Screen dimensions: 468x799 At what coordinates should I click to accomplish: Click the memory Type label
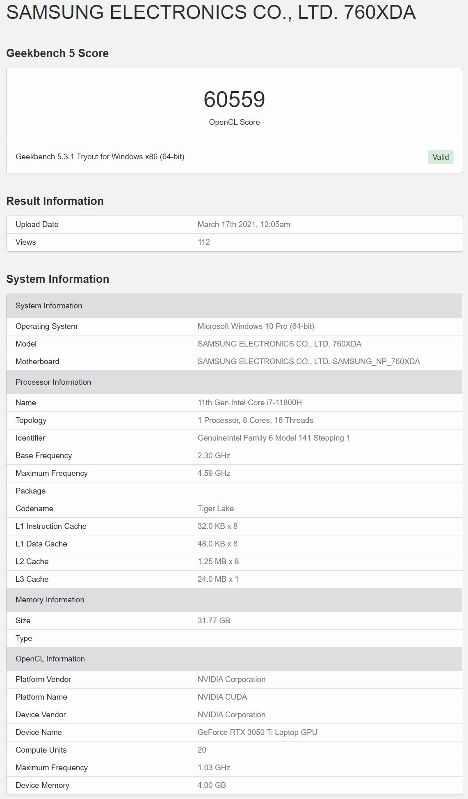[x=24, y=638]
